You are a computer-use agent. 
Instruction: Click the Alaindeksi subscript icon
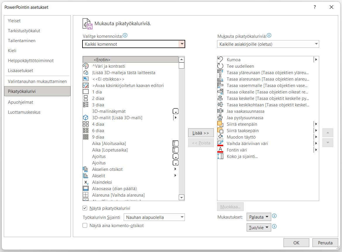[86, 182]
